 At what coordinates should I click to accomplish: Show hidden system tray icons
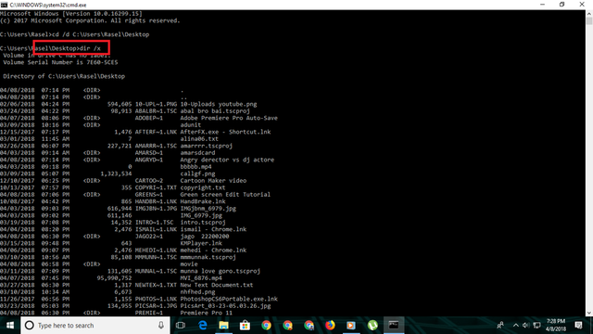point(516,326)
